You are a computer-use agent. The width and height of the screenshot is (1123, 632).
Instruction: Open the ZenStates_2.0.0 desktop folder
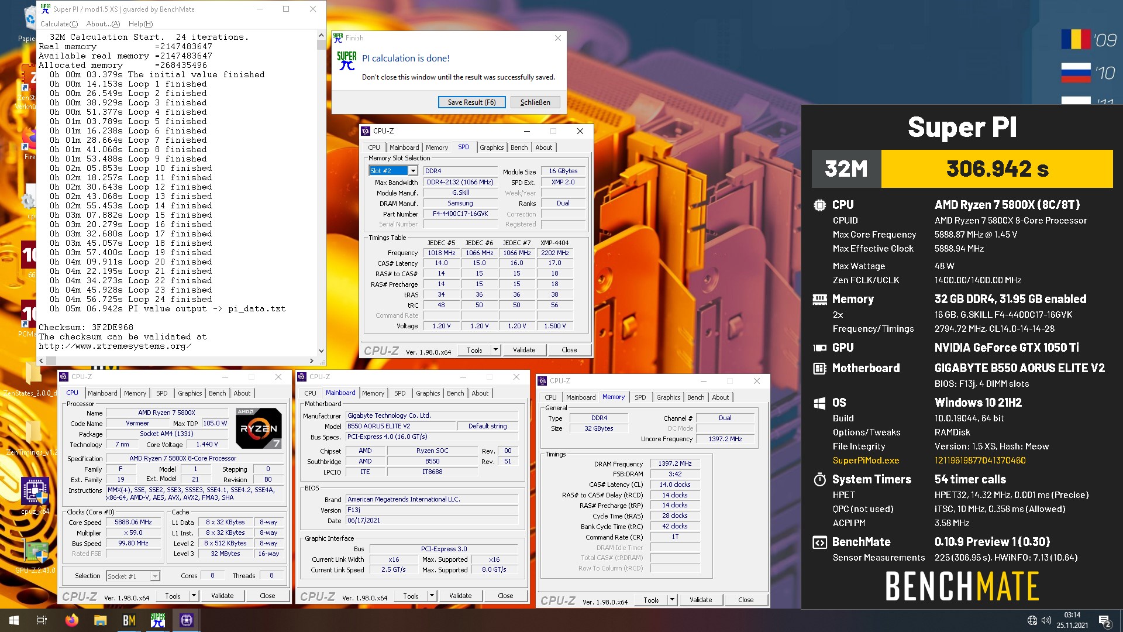30,378
